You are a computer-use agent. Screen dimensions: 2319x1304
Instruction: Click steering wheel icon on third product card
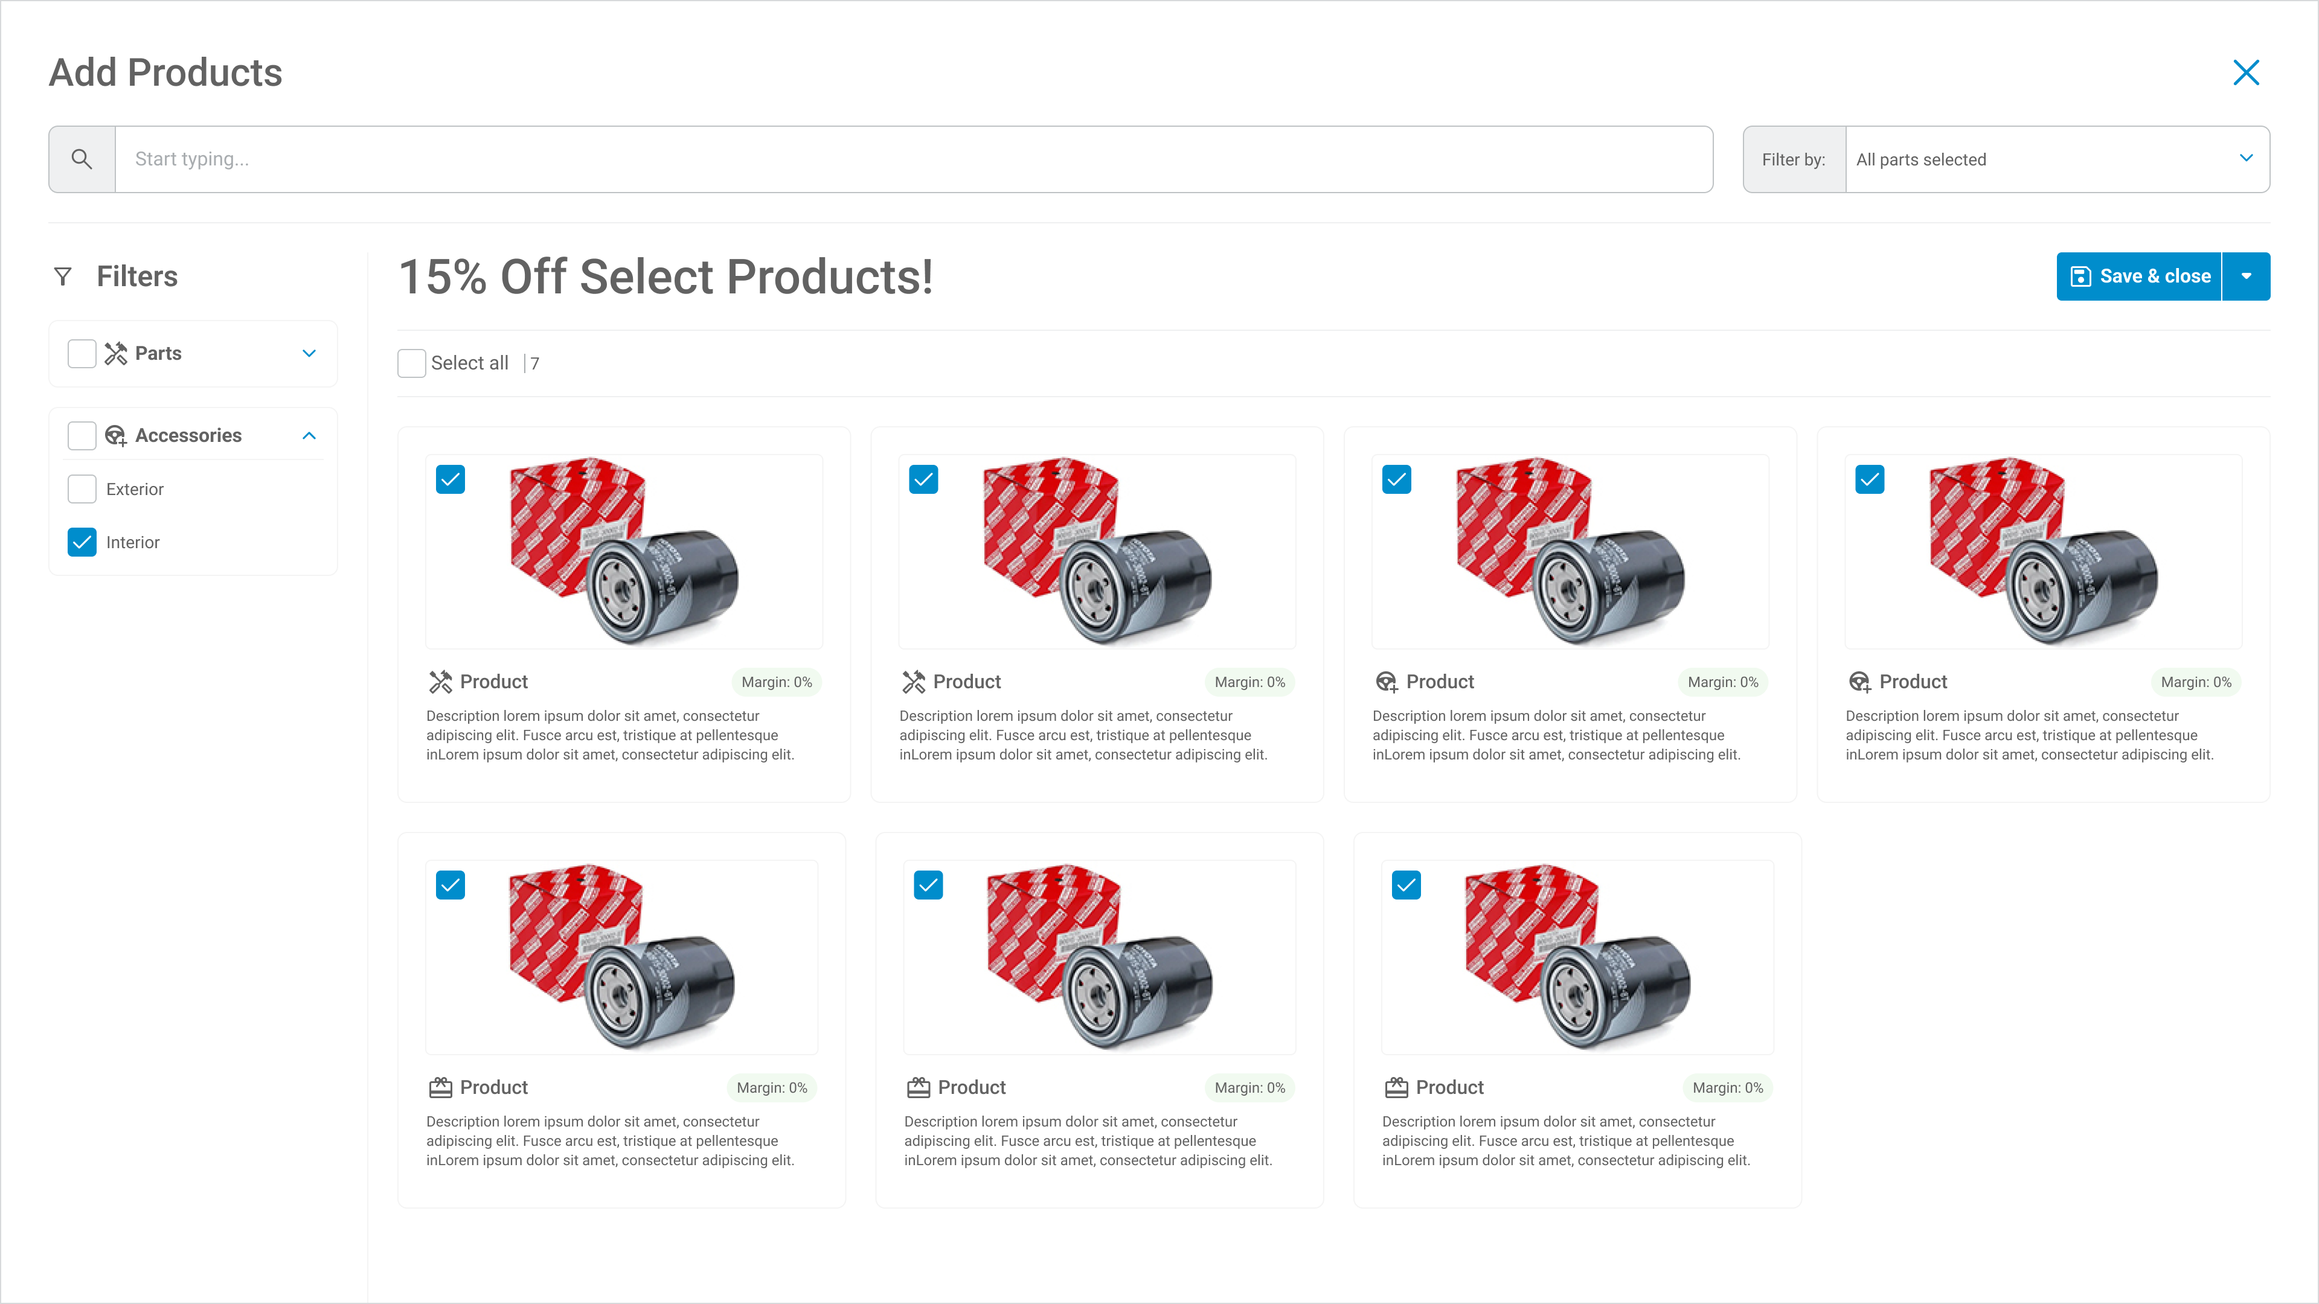point(1387,682)
